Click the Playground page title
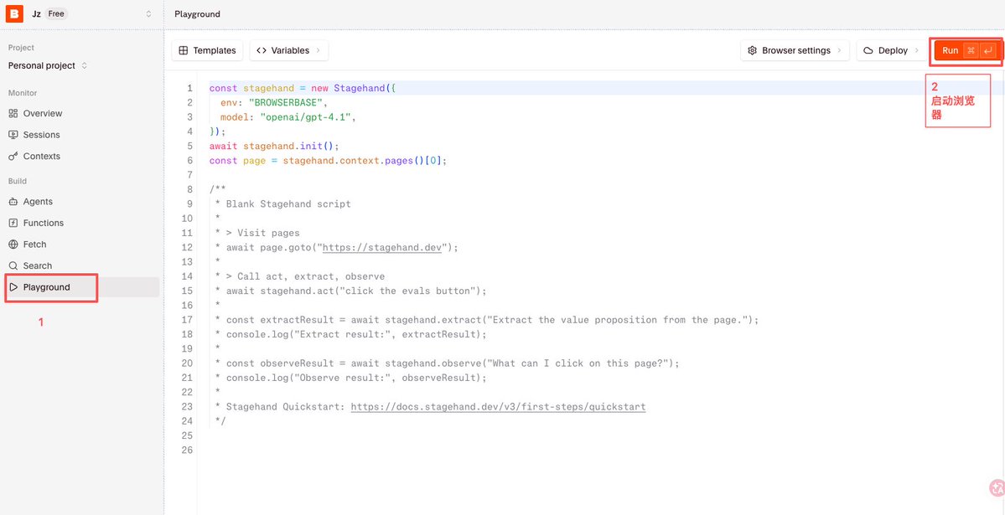This screenshot has height=515, width=1005. pyautogui.click(x=197, y=14)
